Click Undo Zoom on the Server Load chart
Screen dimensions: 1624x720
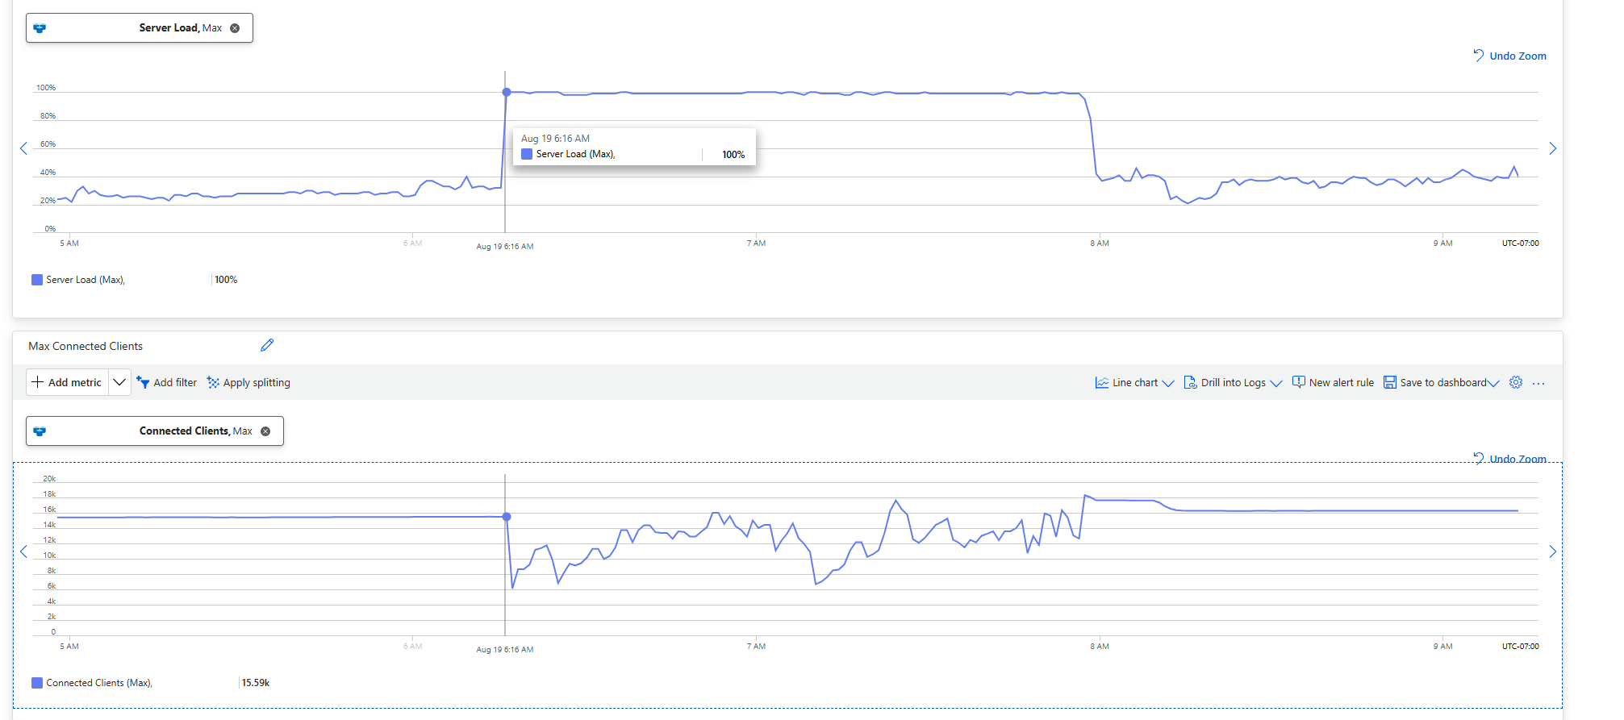click(1509, 56)
